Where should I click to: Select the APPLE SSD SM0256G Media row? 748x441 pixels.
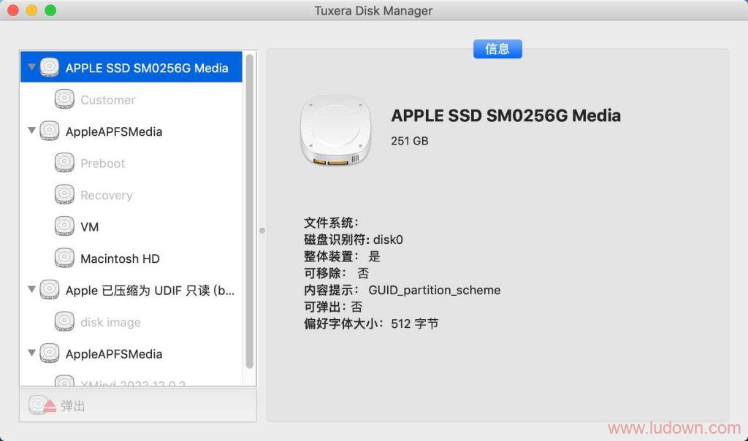coord(131,67)
